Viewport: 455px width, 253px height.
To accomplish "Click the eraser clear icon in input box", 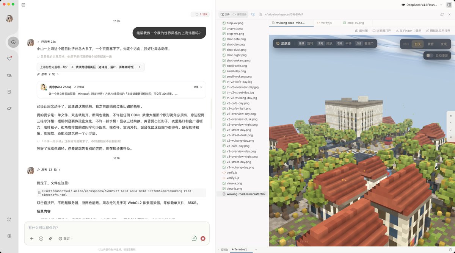I will click(x=50, y=239).
